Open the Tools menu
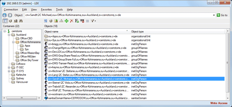This screenshot has height=107, width=232. [59, 10]
